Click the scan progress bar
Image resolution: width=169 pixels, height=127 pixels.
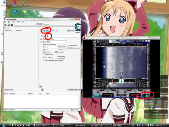tap(44, 26)
